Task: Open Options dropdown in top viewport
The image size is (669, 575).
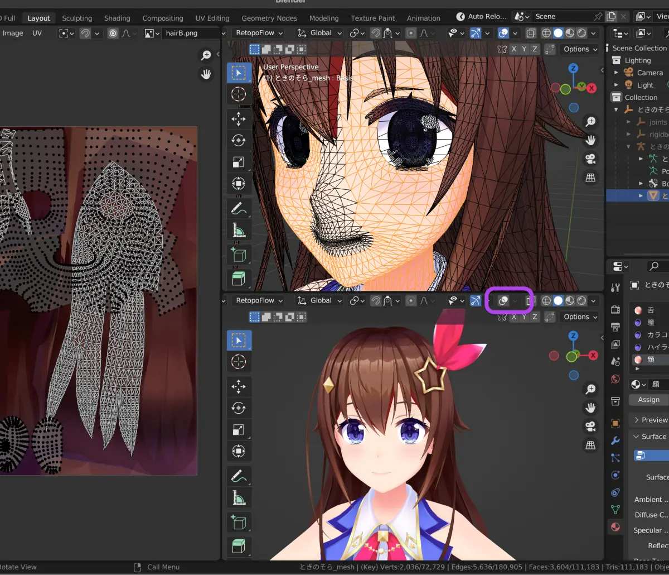Action: coord(580,49)
